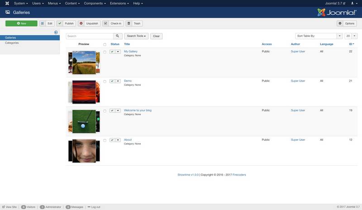The image size is (362, 210).
Task: Focus the Search input field
Action: click(x=89, y=36)
